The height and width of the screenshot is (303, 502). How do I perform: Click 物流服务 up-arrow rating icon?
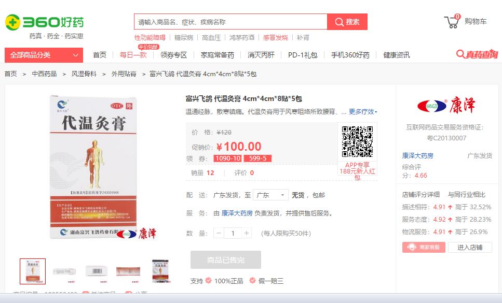point(450,232)
